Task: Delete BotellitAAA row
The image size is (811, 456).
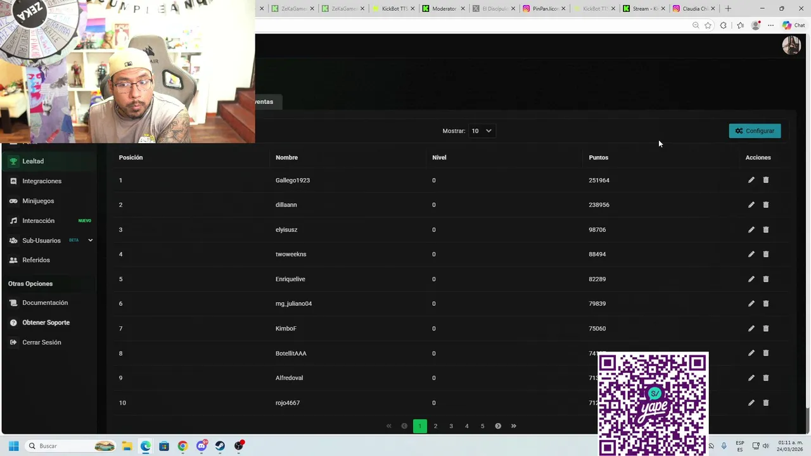Action: click(x=765, y=353)
